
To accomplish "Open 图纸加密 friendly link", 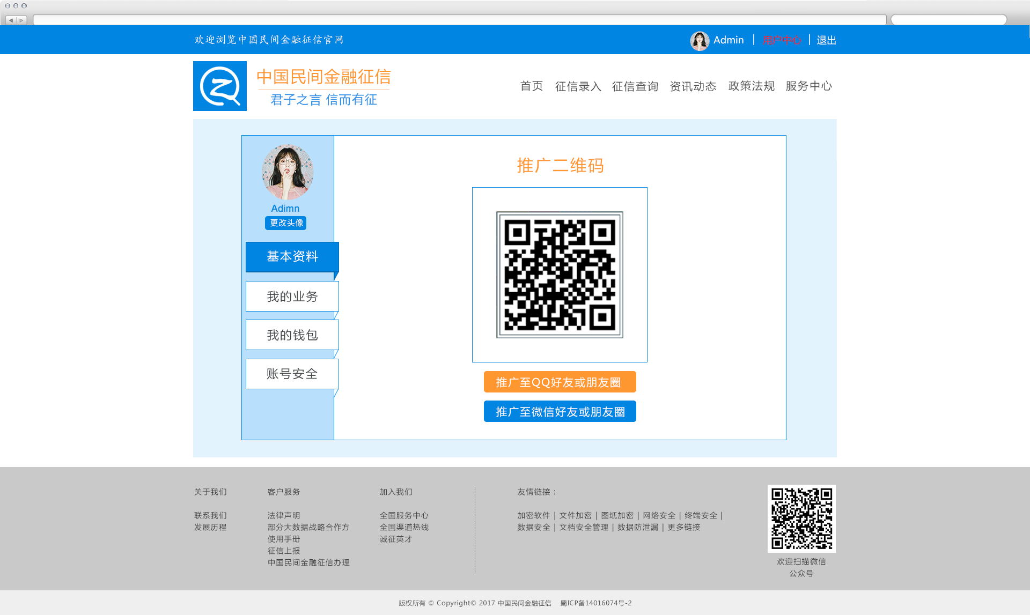I will click(x=617, y=515).
